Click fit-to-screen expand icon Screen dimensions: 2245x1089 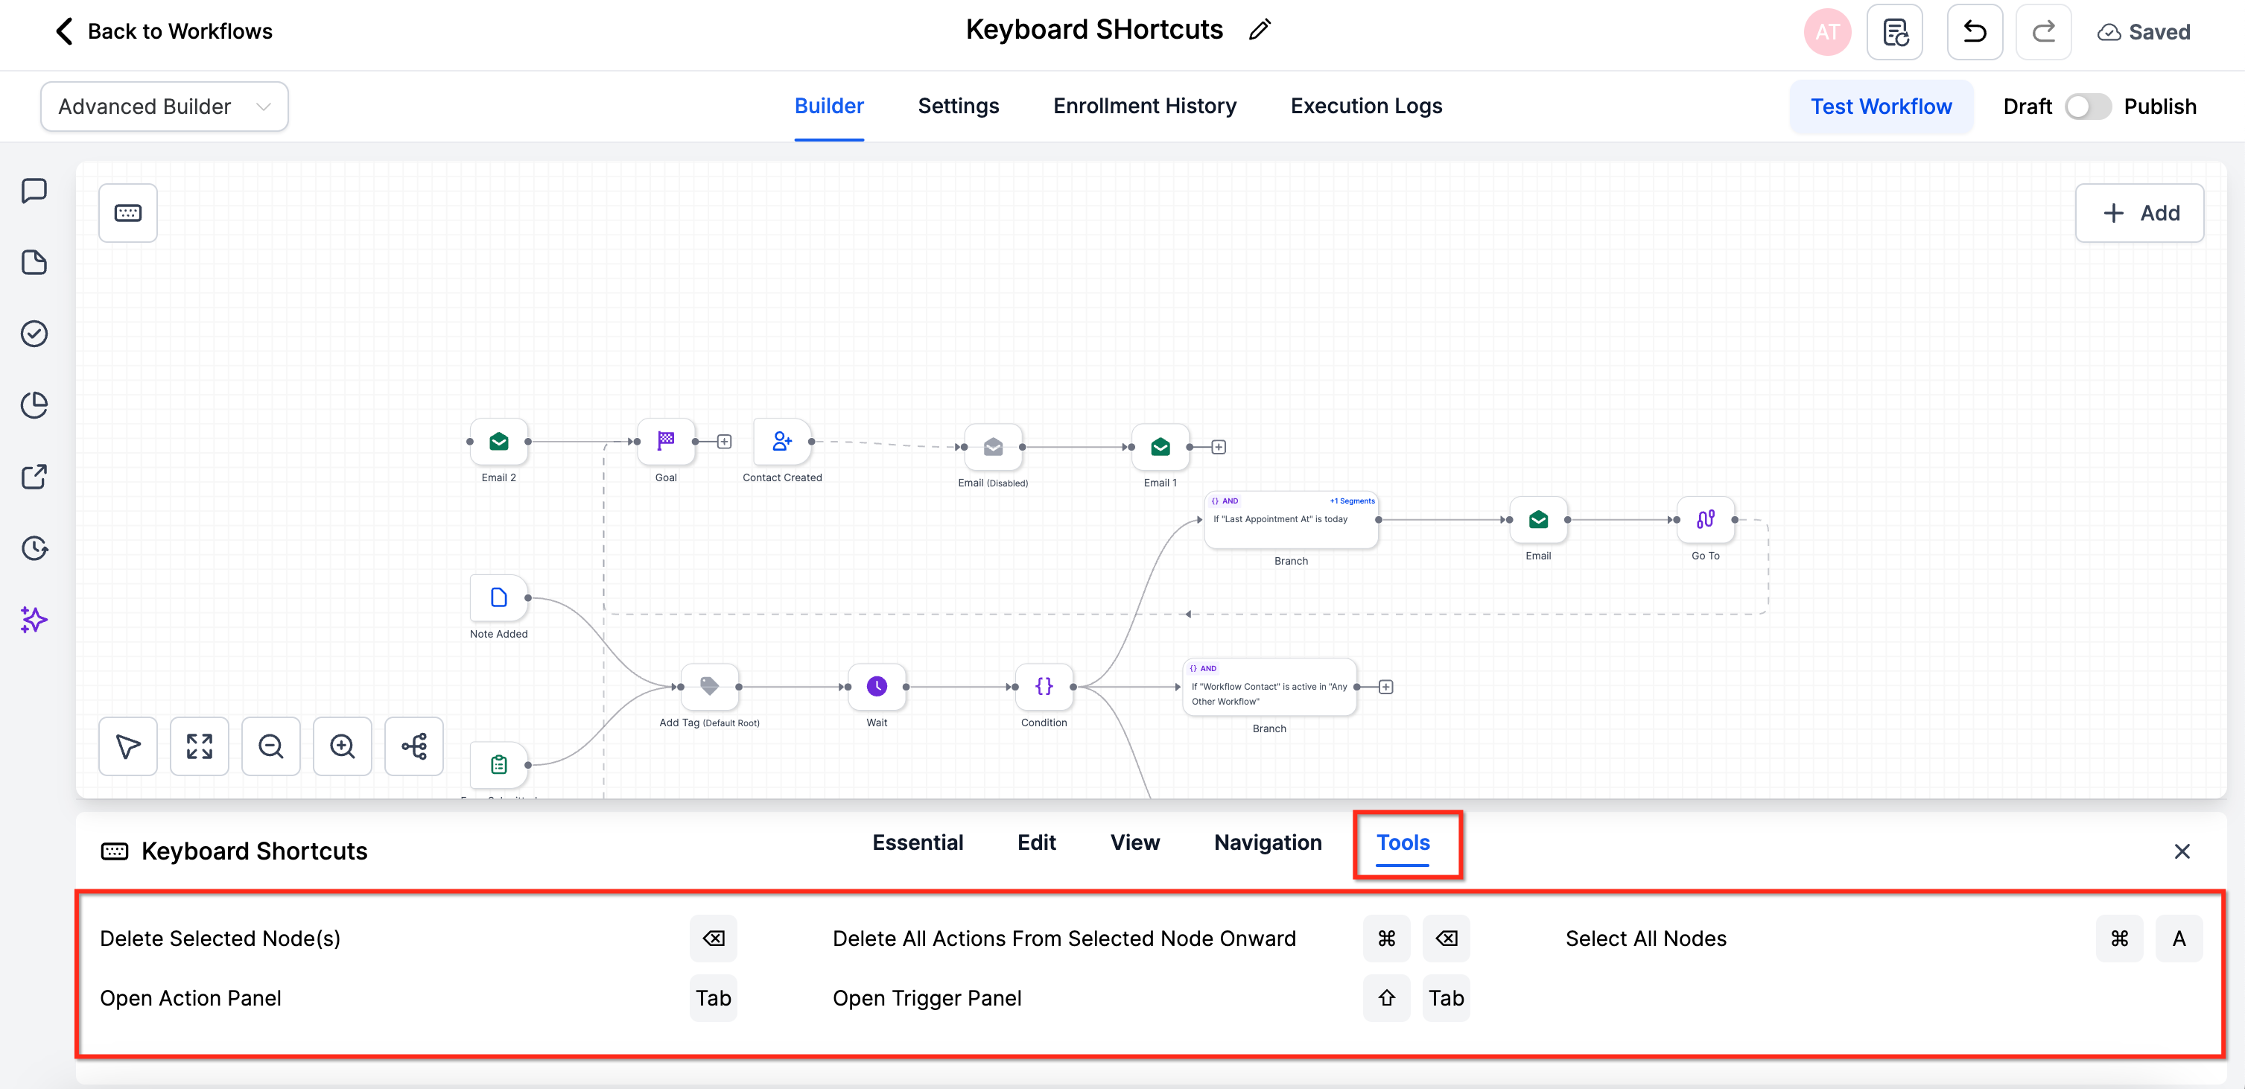[199, 746]
